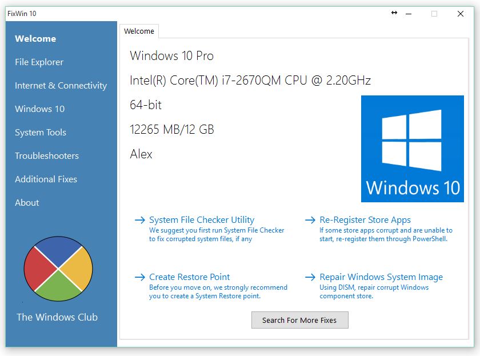This screenshot has width=480, height=356.
Task: Click the Windows 10 logo image
Action: pyautogui.click(x=413, y=149)
